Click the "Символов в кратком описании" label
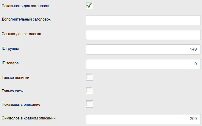This screenshot has width=202, height=126. point(29,118)
